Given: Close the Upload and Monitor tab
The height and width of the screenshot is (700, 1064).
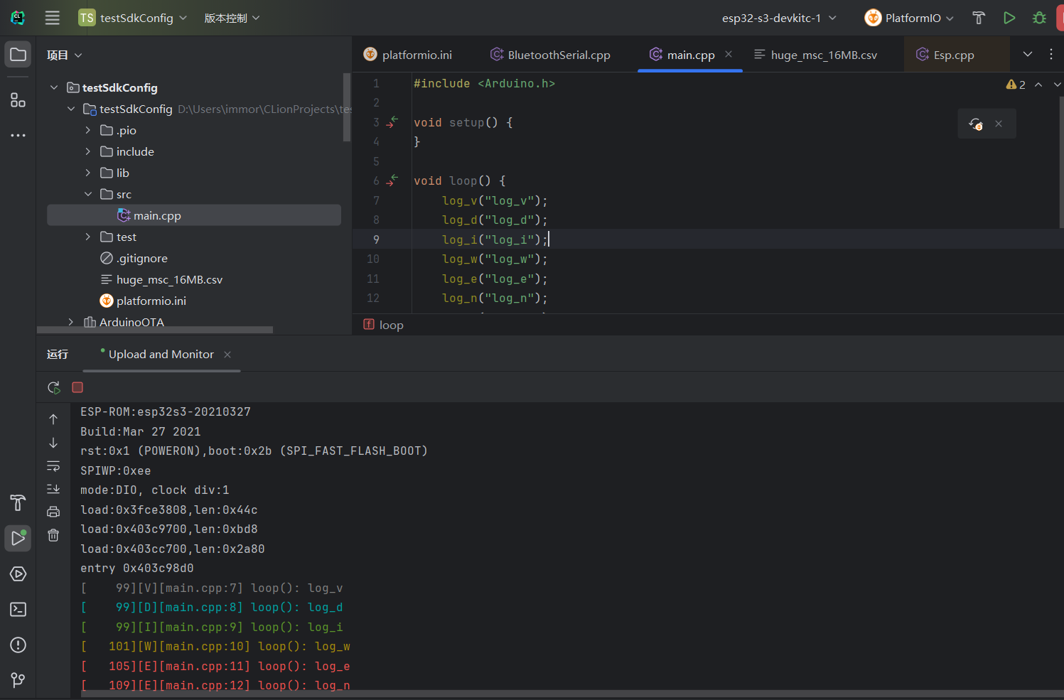Looking at the screenshot, I should (x=227, y=355).
